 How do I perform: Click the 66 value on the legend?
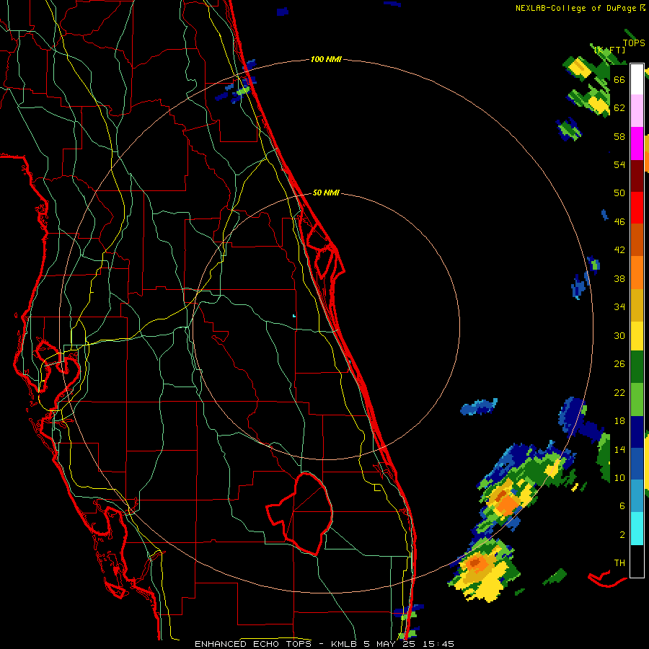(619, 80)
